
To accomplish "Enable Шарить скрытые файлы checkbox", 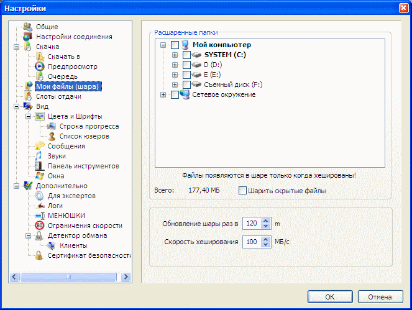I will (242, 191).
